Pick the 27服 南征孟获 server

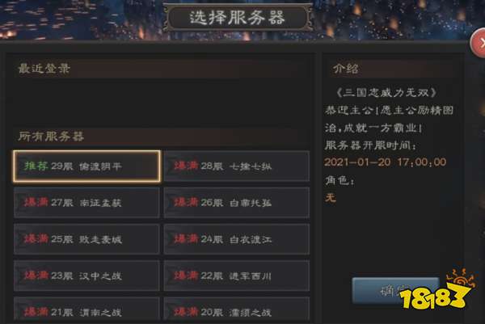click(86, 203)
